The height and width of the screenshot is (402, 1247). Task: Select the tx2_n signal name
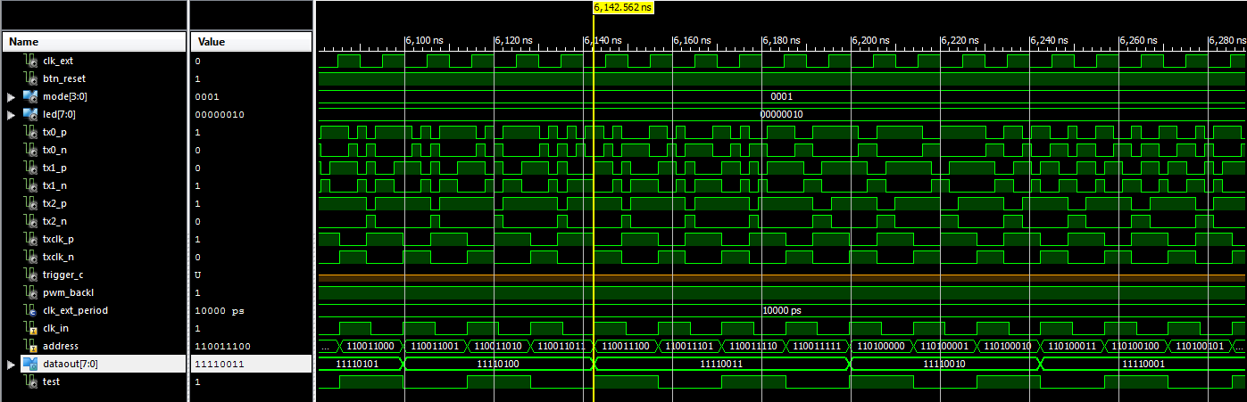(x=54, y=221)
